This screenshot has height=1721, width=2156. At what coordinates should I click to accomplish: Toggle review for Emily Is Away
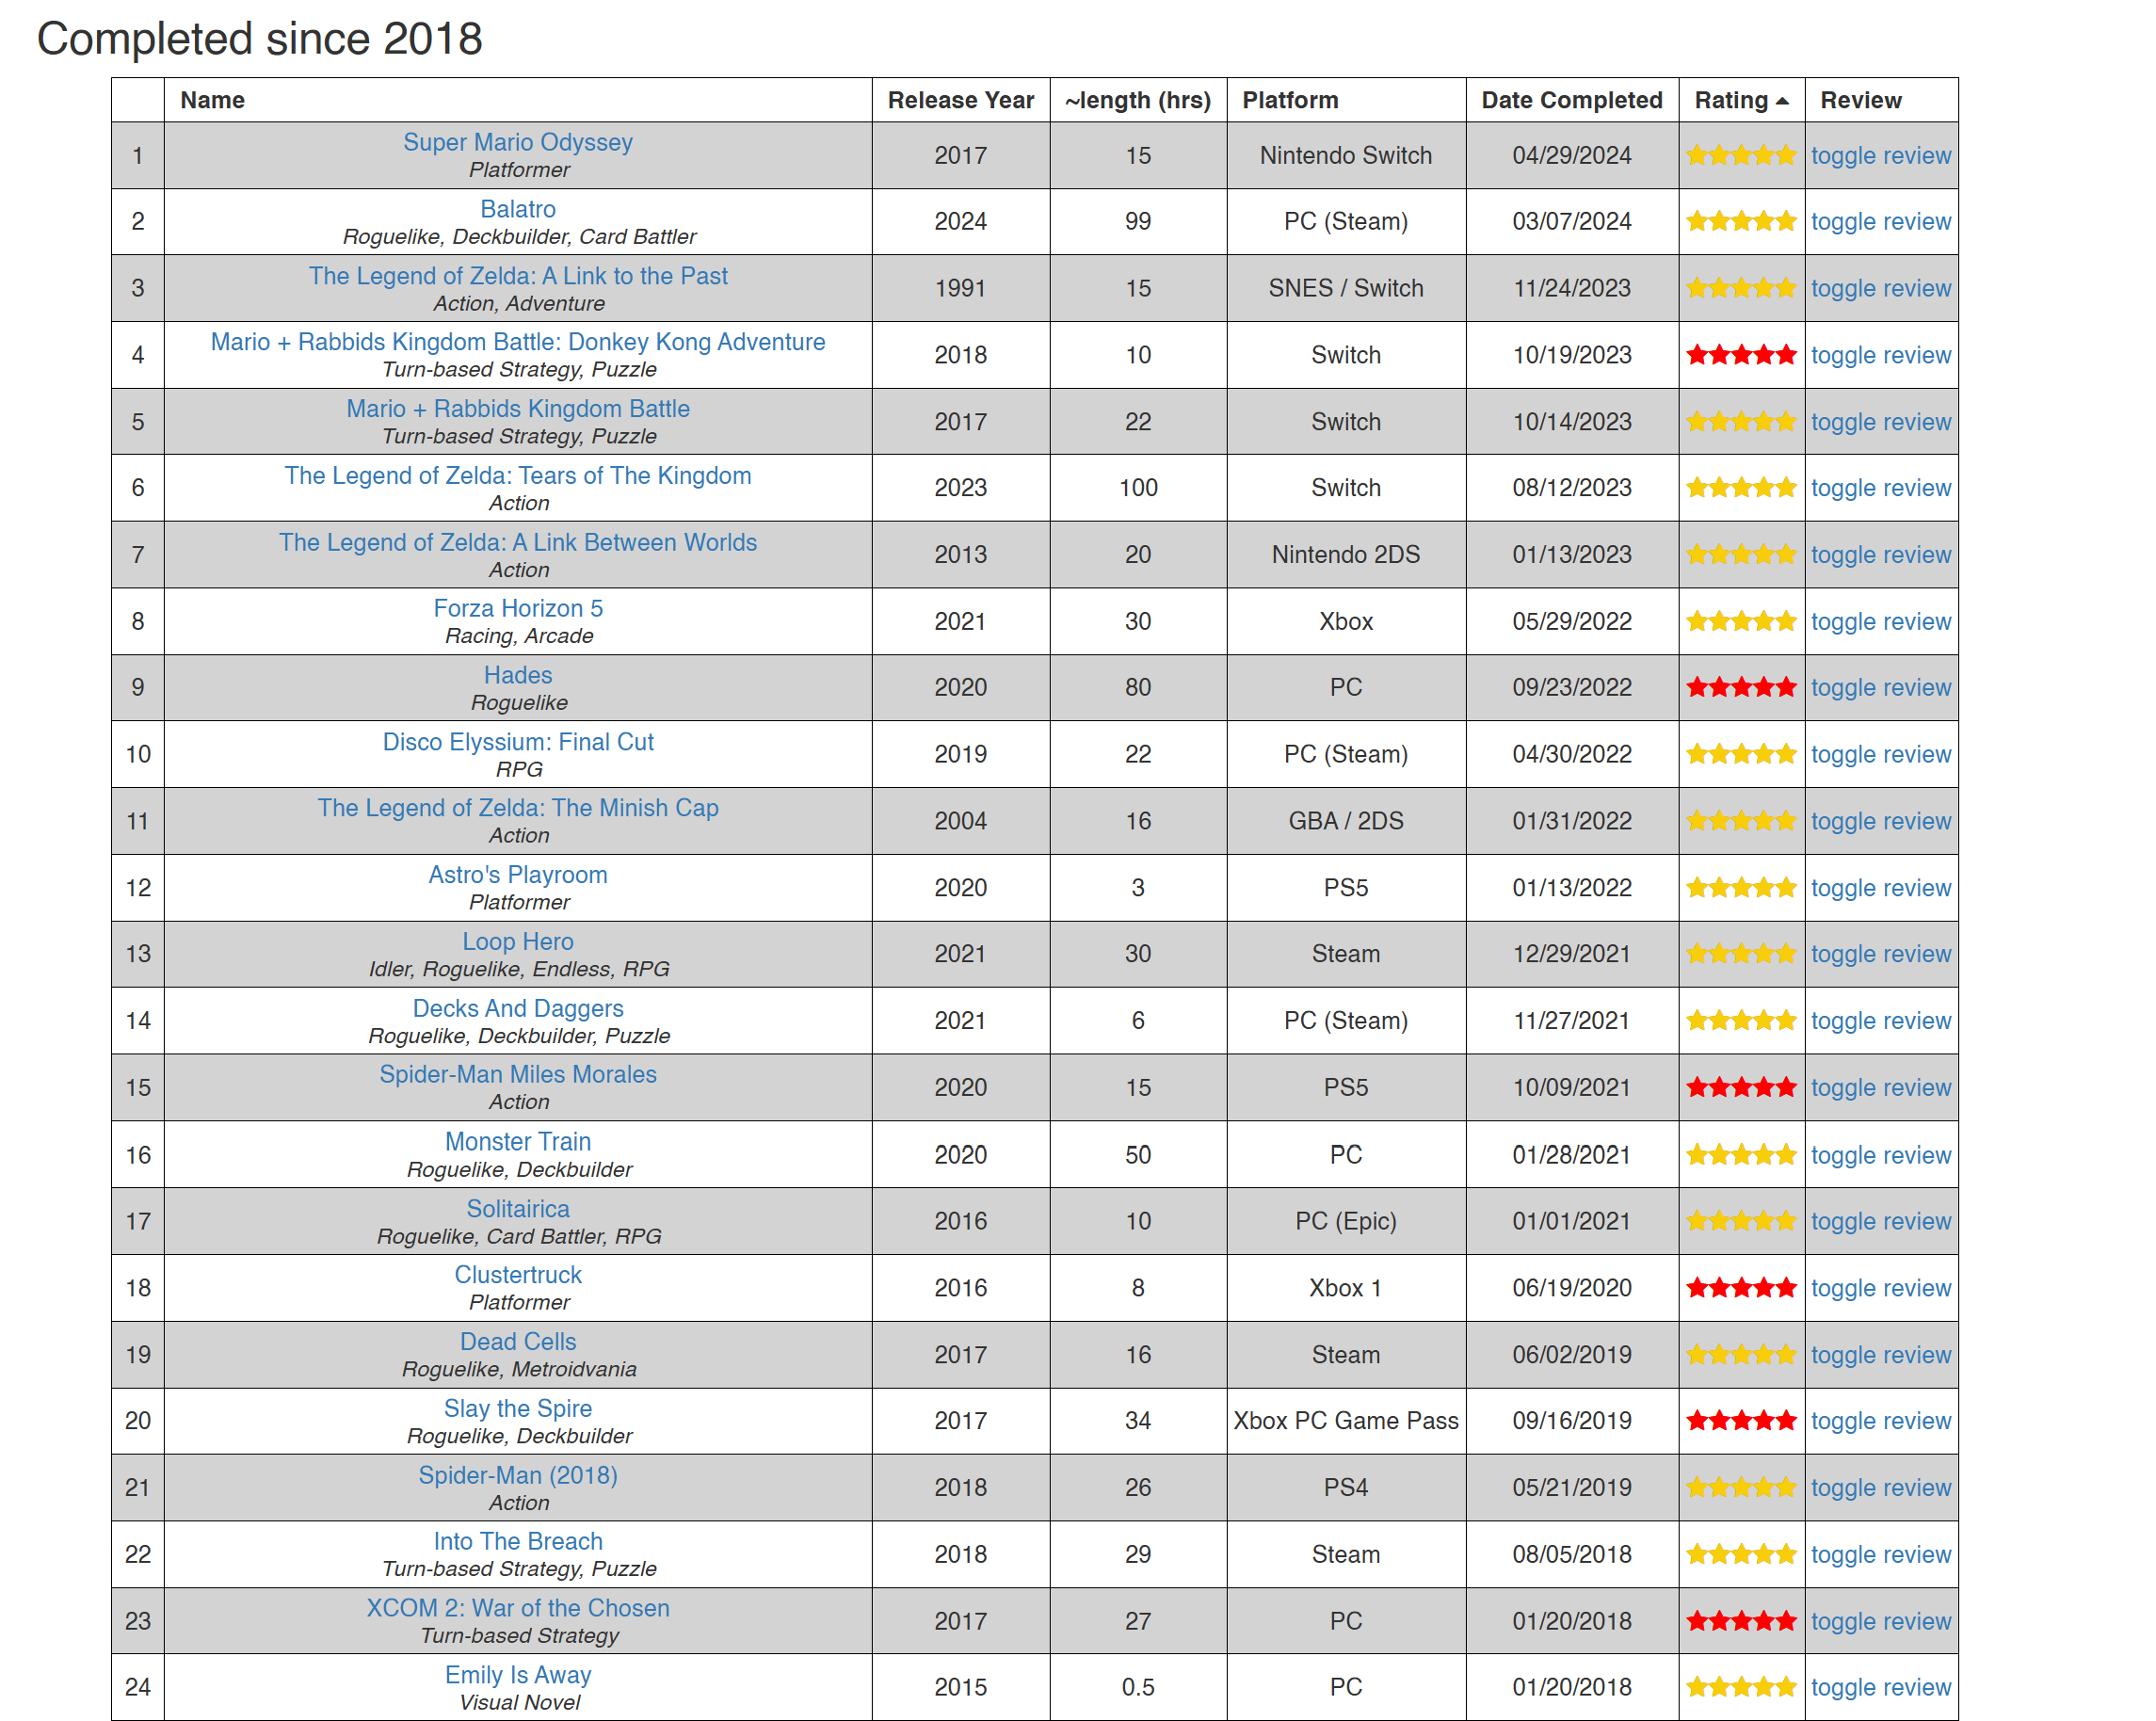click(x=1880, y=1687)
